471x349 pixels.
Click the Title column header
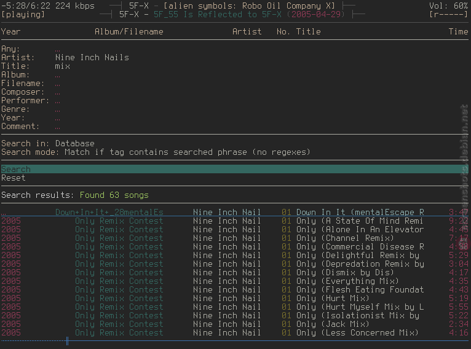[308, 31]
